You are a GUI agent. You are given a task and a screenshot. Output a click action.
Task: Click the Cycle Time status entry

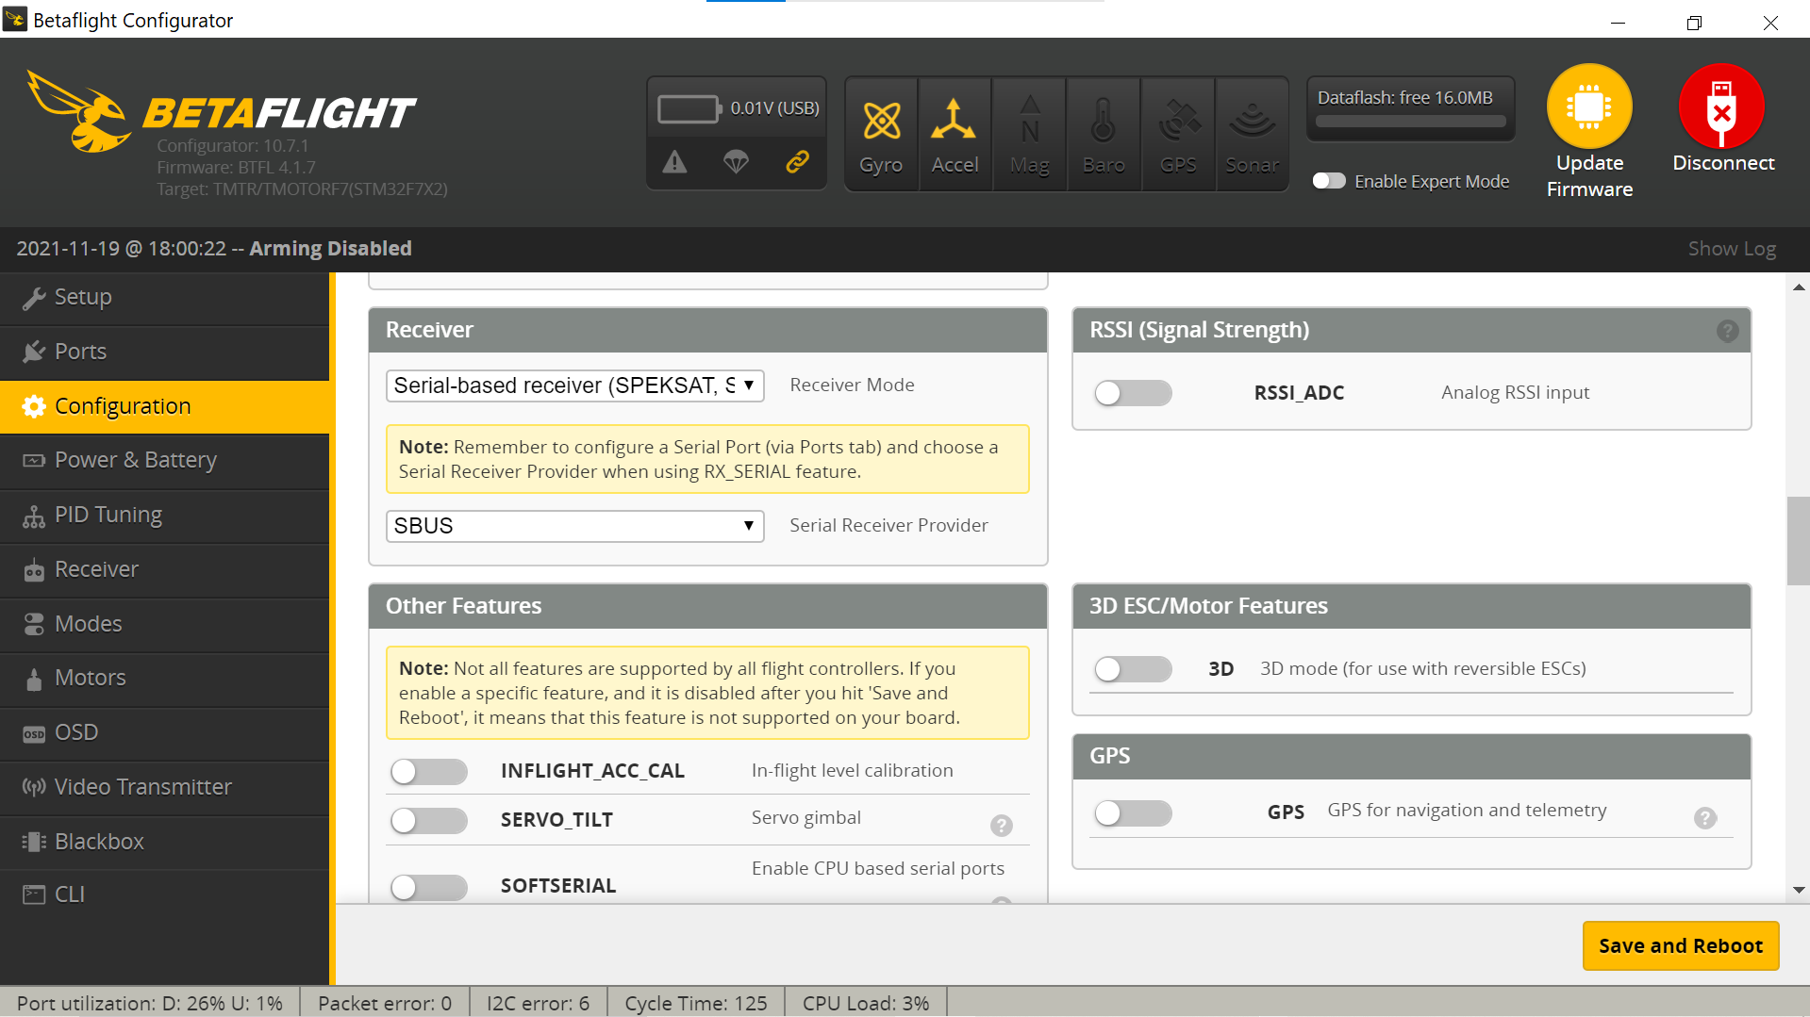pyautogui.click(x=696, y=1004)
